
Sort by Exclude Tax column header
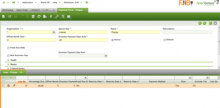201,82
